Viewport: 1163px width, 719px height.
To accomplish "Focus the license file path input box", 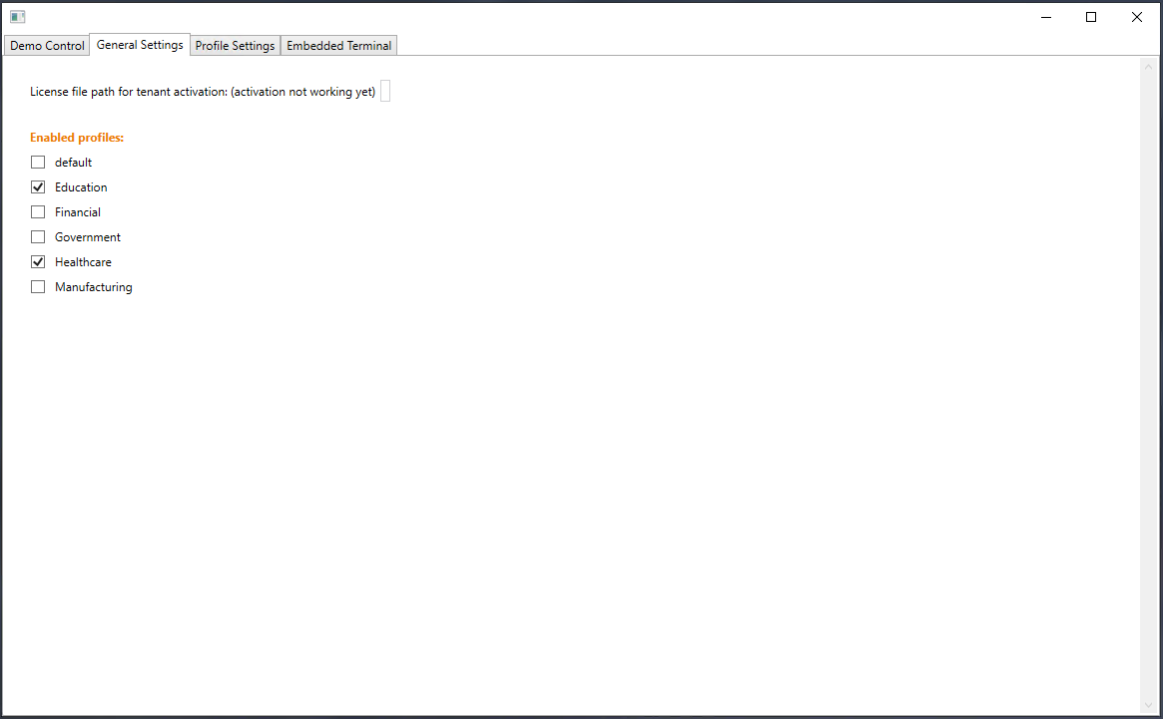I will point(385,92).
